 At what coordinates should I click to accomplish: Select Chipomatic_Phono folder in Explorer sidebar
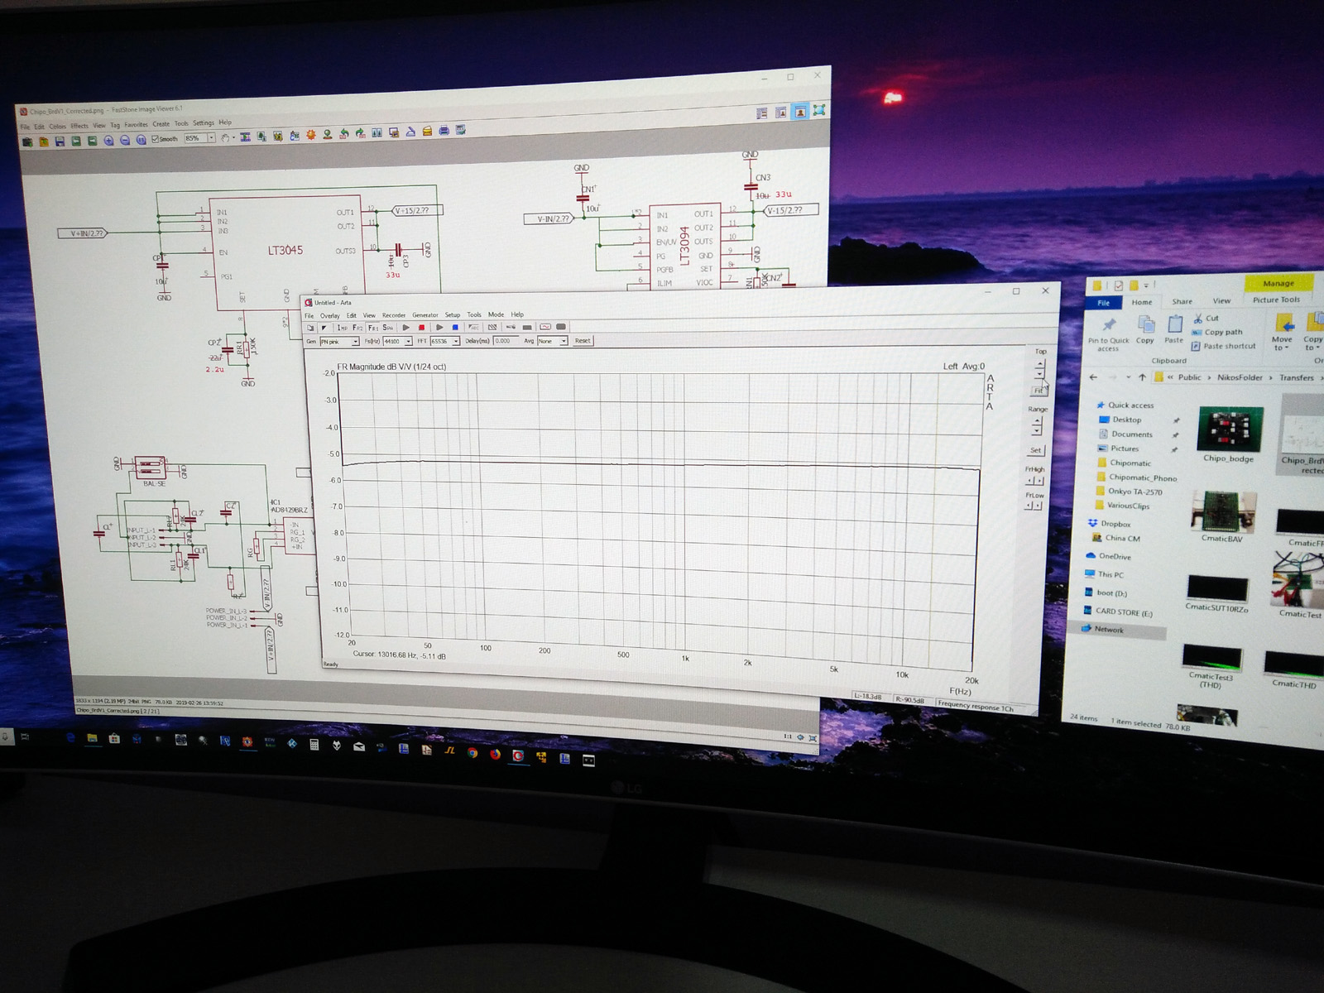(x=1136, y=477)
